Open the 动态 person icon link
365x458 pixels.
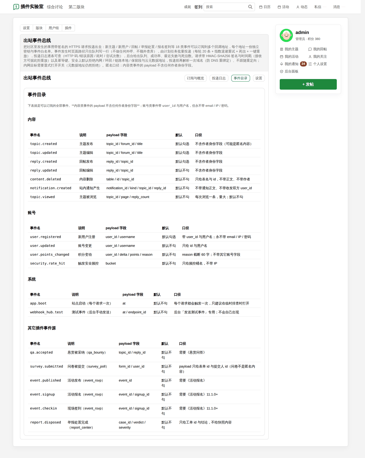[302, 7]
